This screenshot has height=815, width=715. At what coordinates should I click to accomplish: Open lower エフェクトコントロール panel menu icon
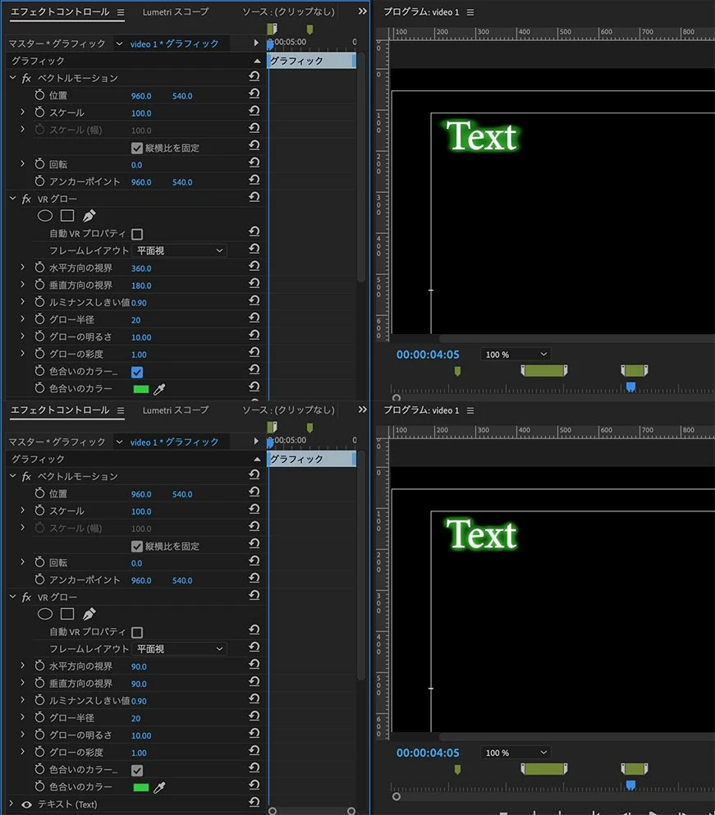coord(121,410)
